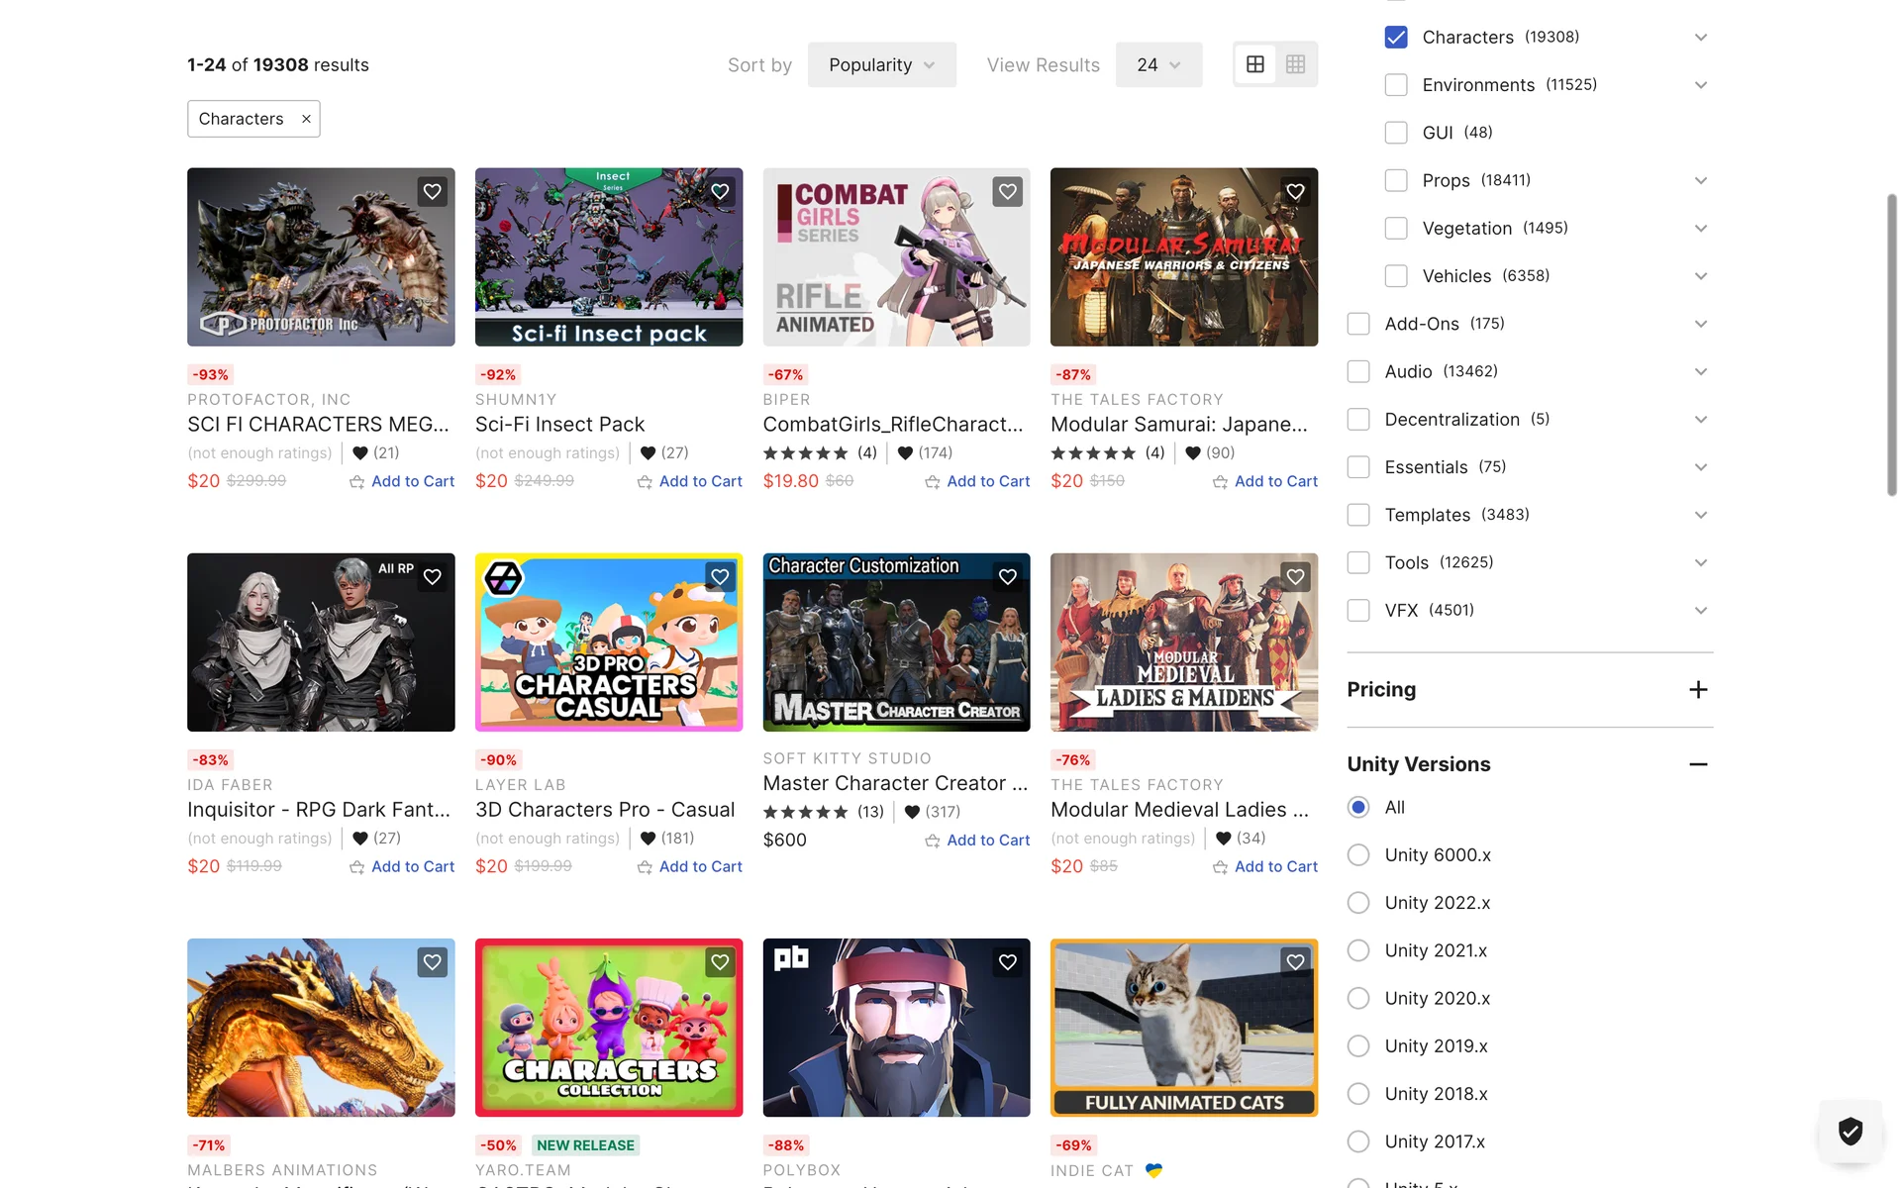Remove the Characters filter tag
Image resolution: width=1901 pixels, height=1188 pixels.
(306, 119)
